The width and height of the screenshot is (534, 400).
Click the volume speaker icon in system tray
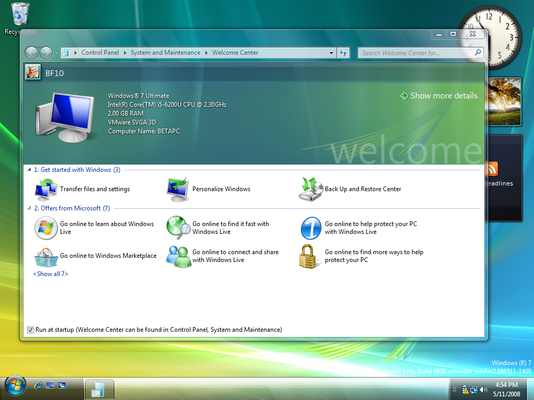click(x=483, y=390)
